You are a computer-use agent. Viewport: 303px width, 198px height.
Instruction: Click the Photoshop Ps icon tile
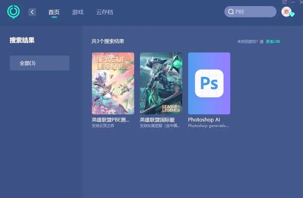pos(209,84)
